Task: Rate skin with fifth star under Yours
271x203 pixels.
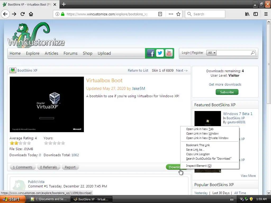Action: coord(63,143)
